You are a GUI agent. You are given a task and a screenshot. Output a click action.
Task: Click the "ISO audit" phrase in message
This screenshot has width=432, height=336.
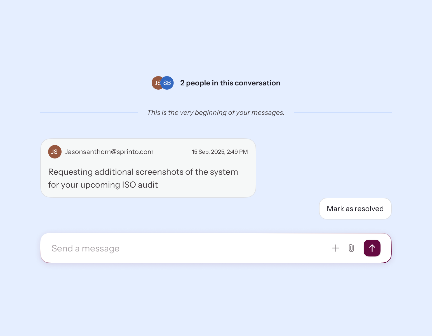click(x=140, y=185)
